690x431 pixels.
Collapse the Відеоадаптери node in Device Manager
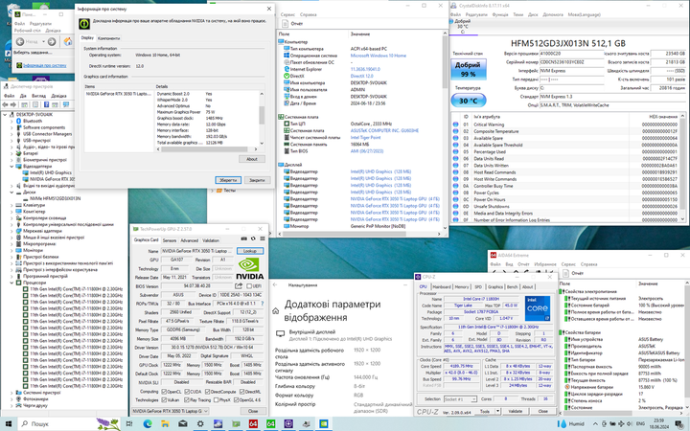tap(11, 167)
